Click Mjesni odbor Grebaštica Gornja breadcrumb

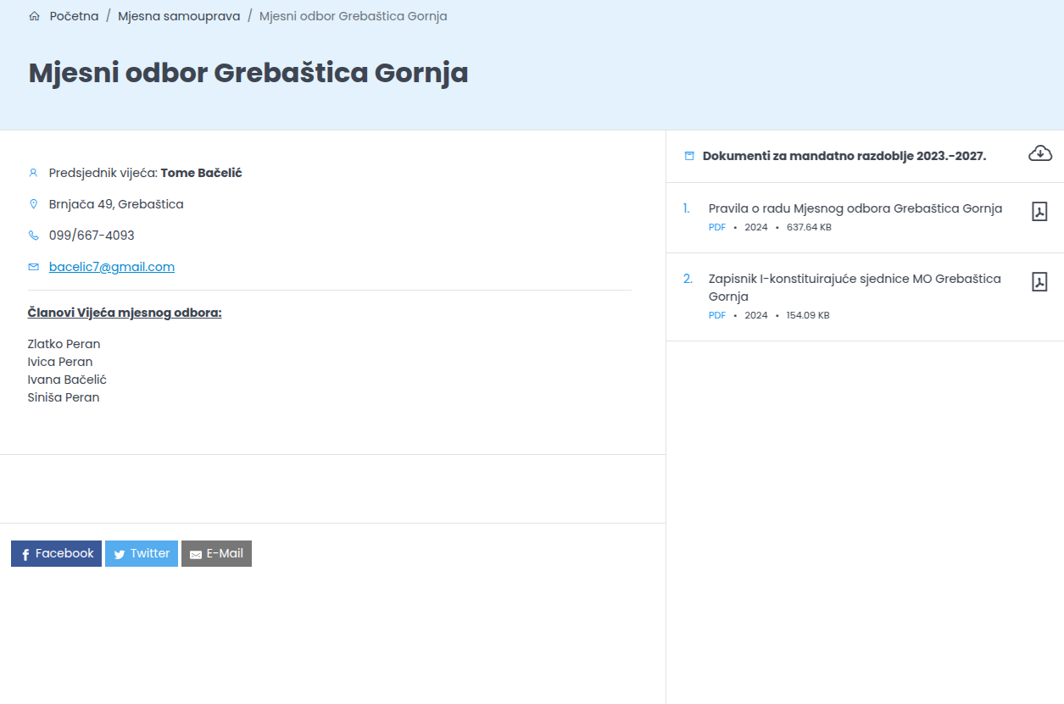(x=354, y=16)
